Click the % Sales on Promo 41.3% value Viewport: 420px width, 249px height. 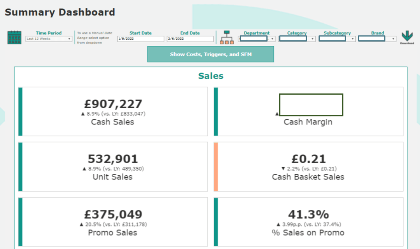coord(308,214)
